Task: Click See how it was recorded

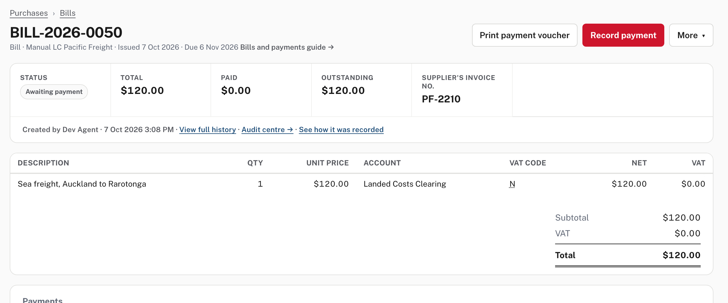Action: point(341,130)
